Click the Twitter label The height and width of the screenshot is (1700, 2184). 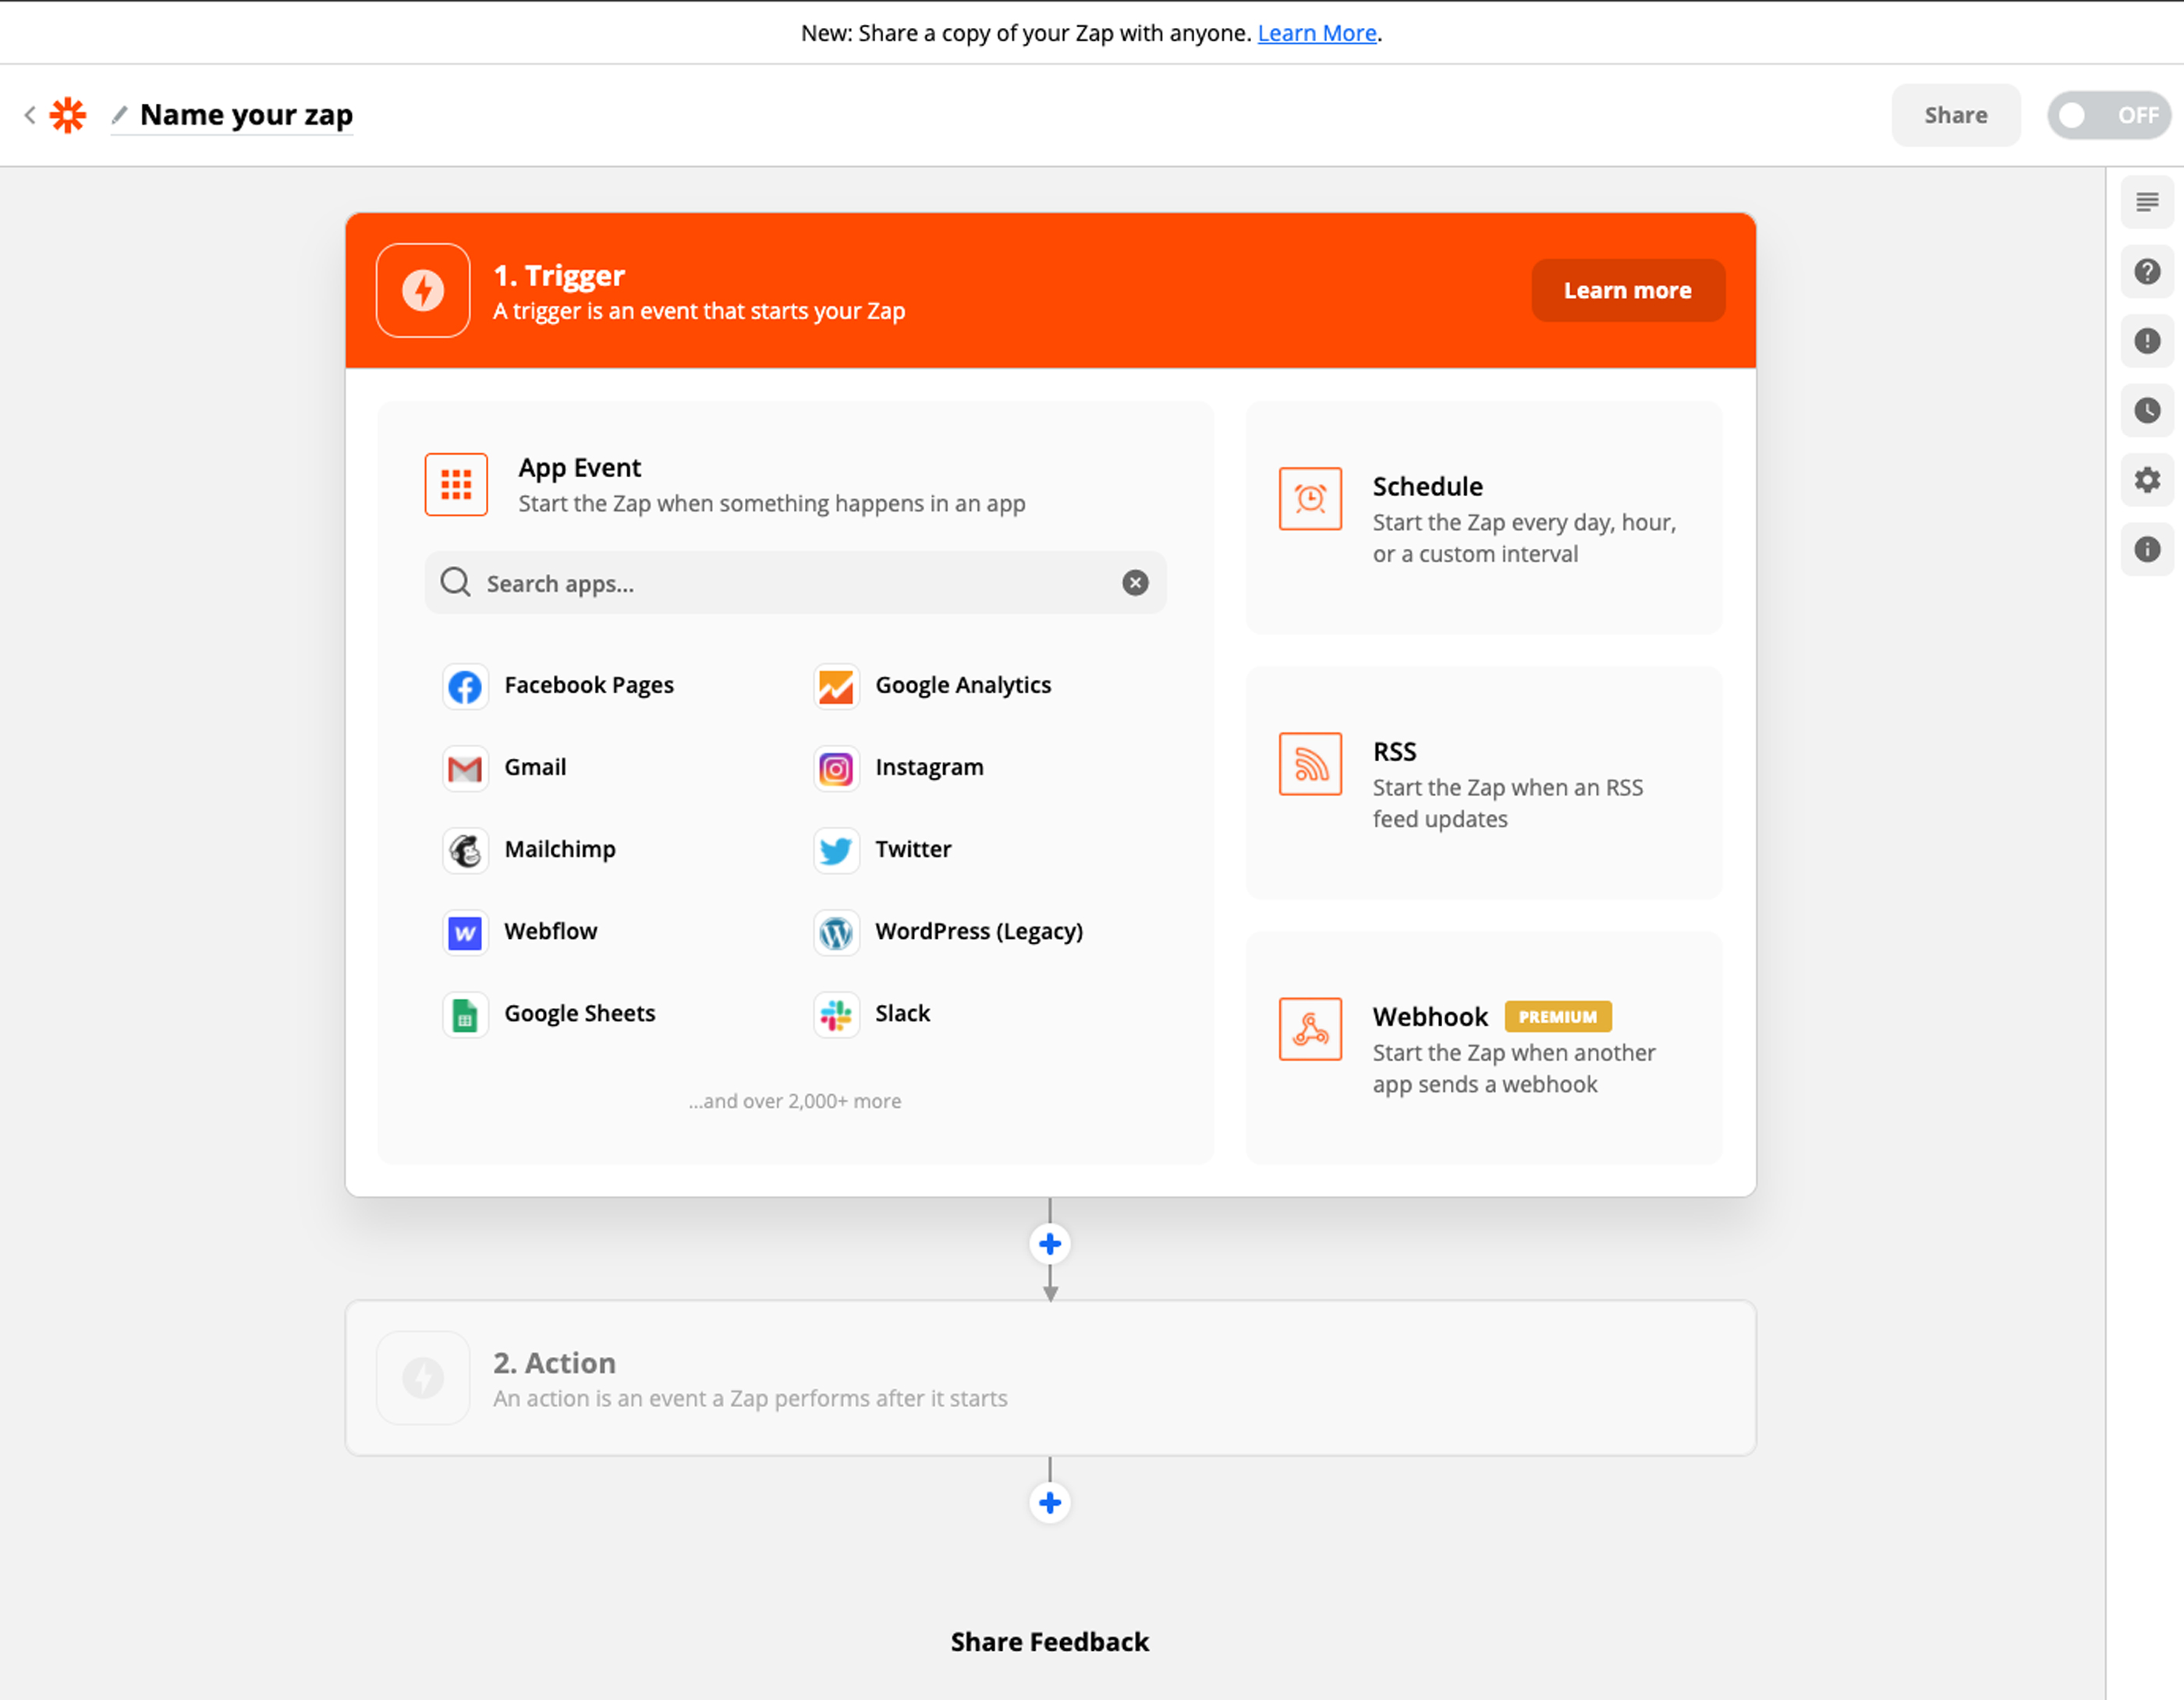[913, 849]
